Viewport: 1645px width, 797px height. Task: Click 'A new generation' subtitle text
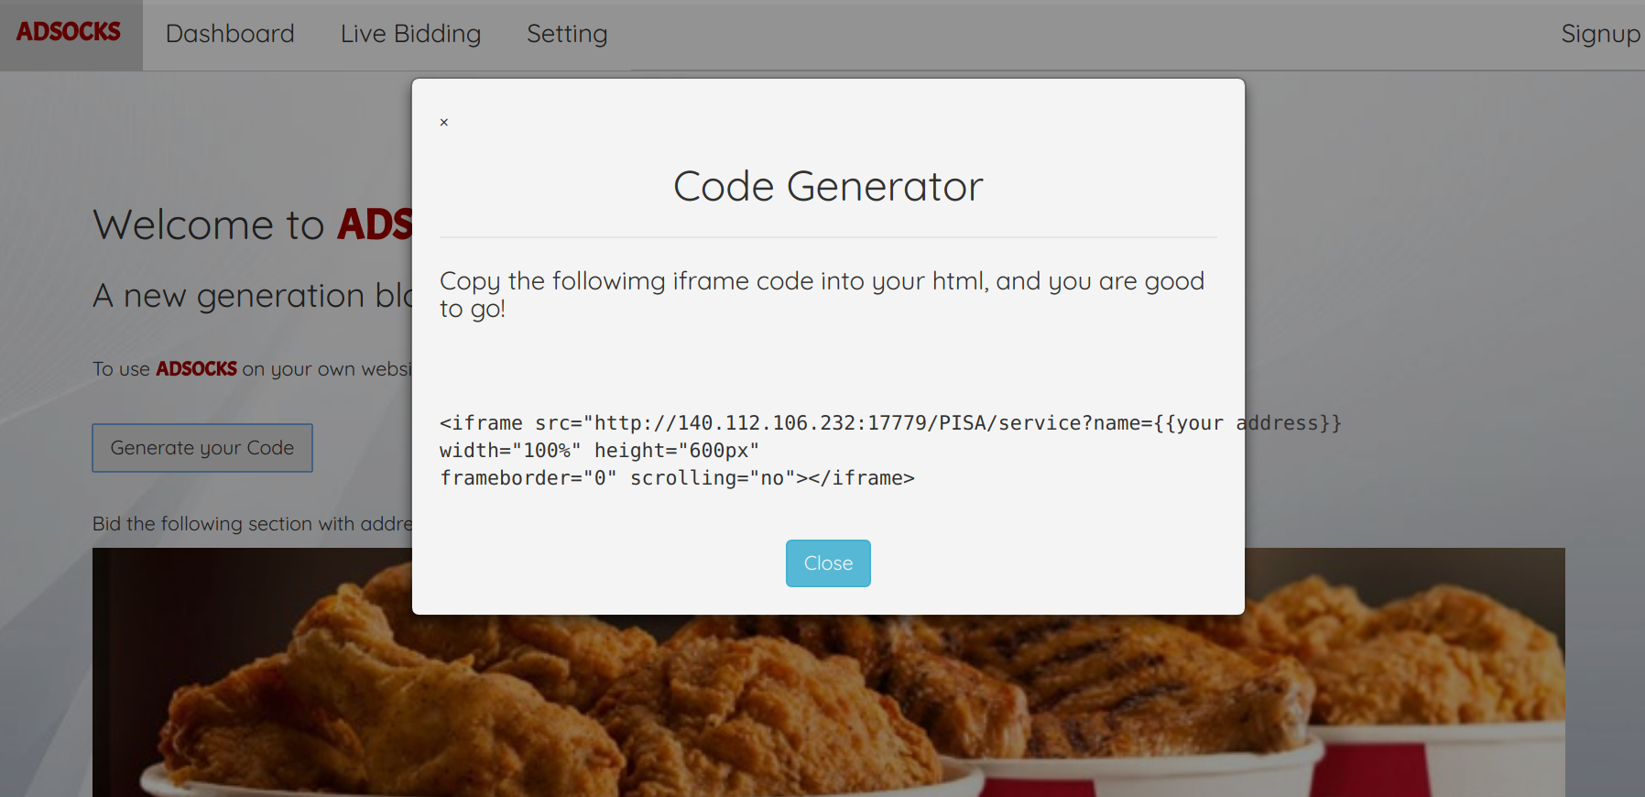click(x=253, y=296)
